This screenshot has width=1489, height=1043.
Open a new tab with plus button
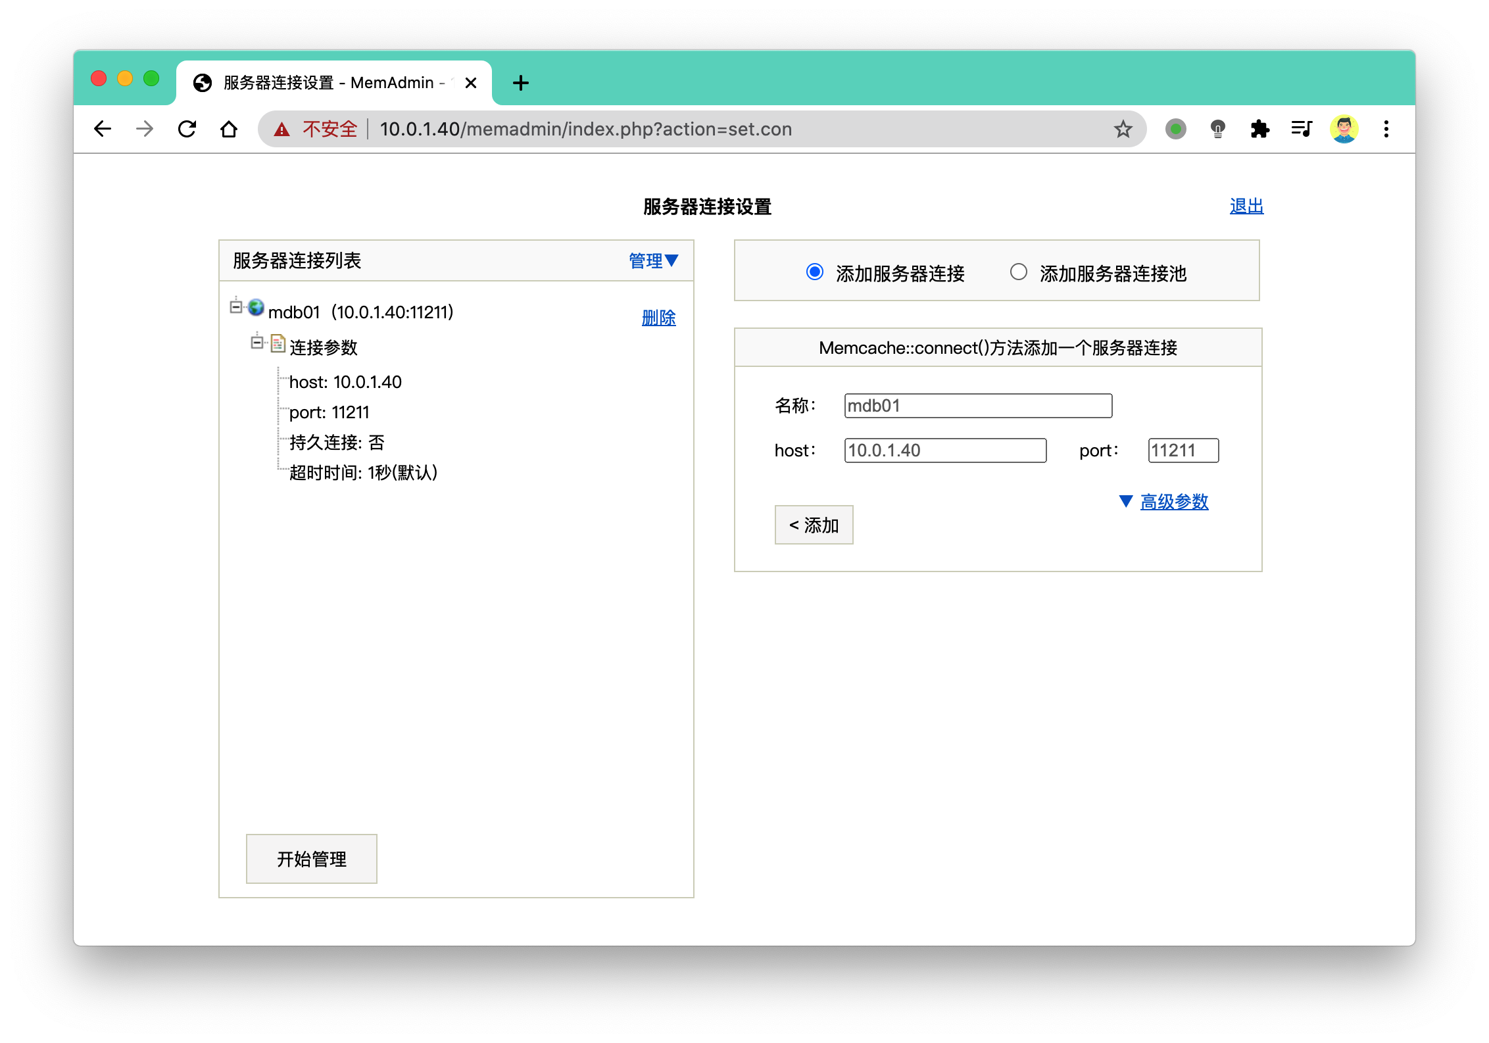point(520,83)
